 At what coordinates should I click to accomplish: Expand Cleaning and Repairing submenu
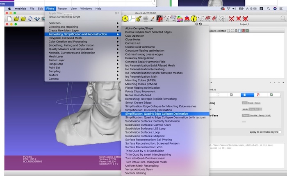click(x=83, y=27)
